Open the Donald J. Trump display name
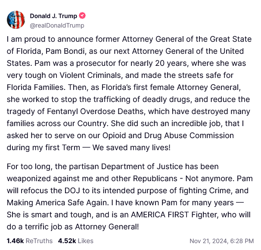 tap(53, 16)
